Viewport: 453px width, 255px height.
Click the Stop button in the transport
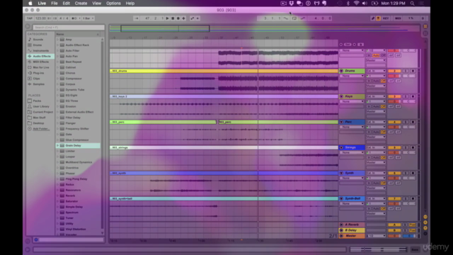173,18
